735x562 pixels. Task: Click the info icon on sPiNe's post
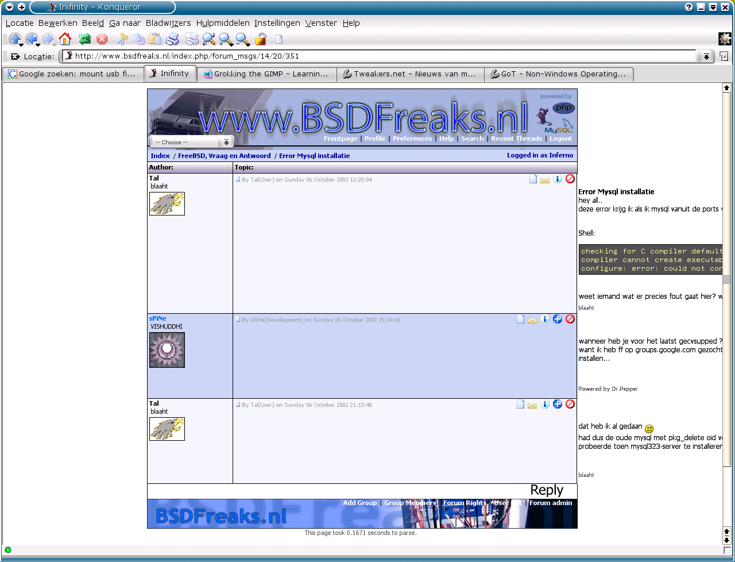pyautogui.click(x=545, y=319)
